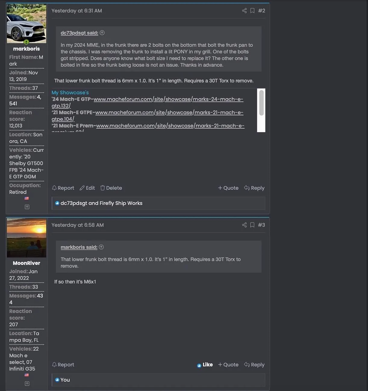Report MoonRiver's post
Image resolution: width=368 pixels, height=391 pixels.
pyautogui.click(x=63, y=365)
